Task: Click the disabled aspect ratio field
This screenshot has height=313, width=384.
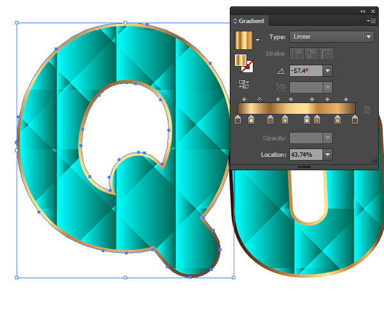Action: 306,88
